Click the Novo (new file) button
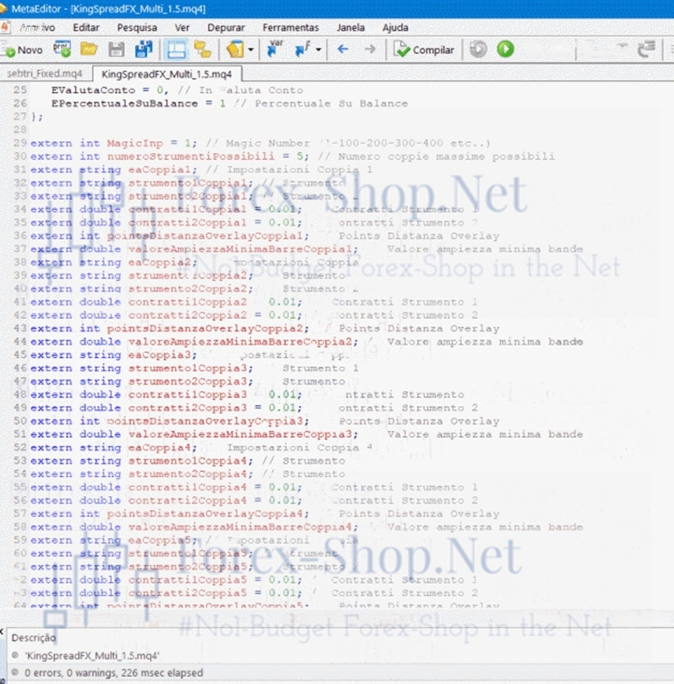 click(23, 50)
